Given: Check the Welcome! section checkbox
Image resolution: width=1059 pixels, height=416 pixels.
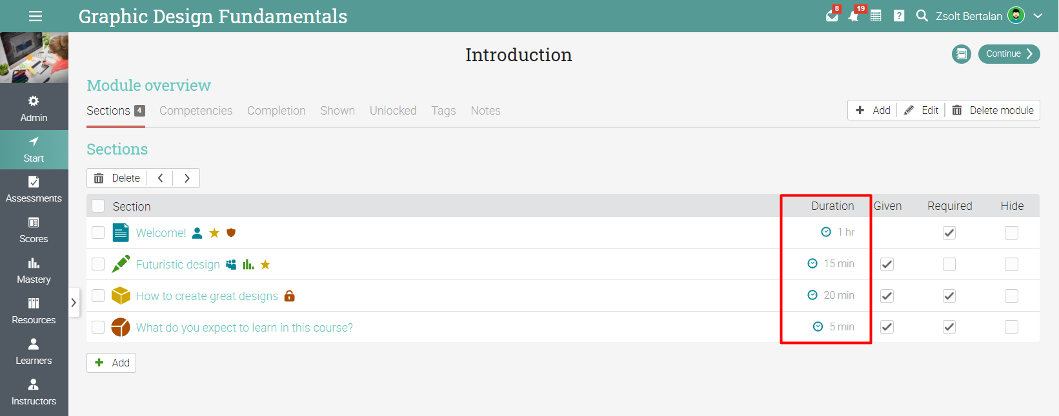Looking at the screenshot, I should (98, 232).
